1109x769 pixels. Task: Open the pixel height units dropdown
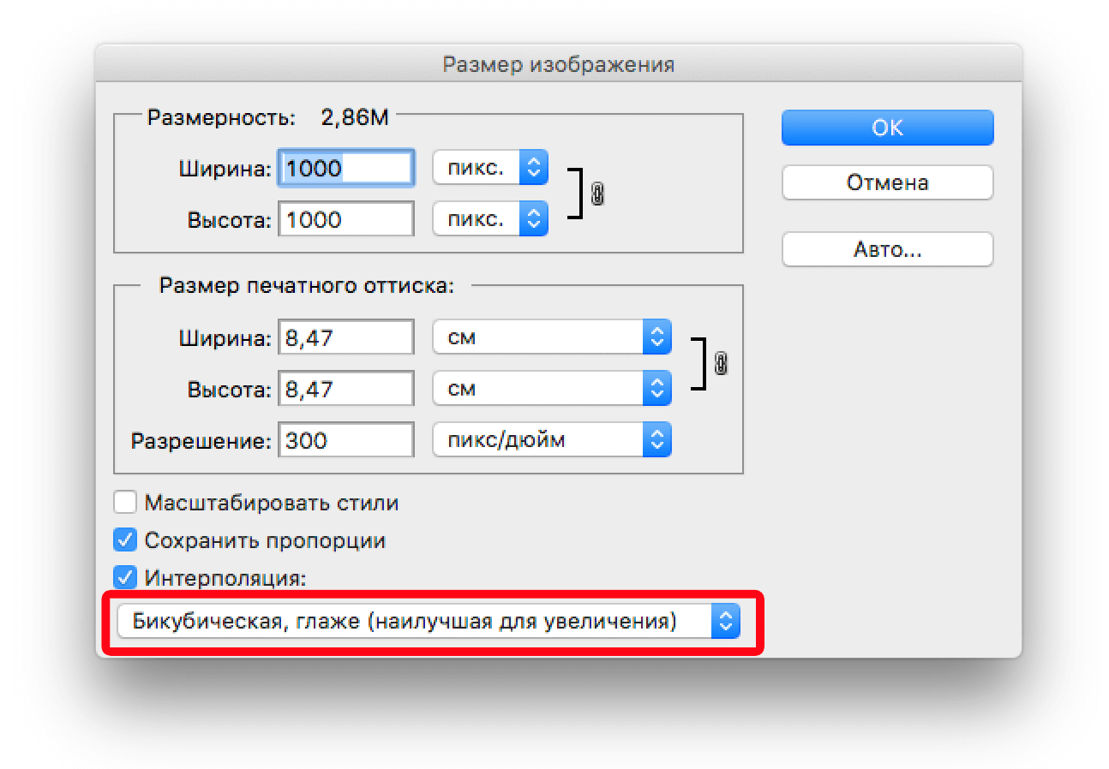pos(490,219)
